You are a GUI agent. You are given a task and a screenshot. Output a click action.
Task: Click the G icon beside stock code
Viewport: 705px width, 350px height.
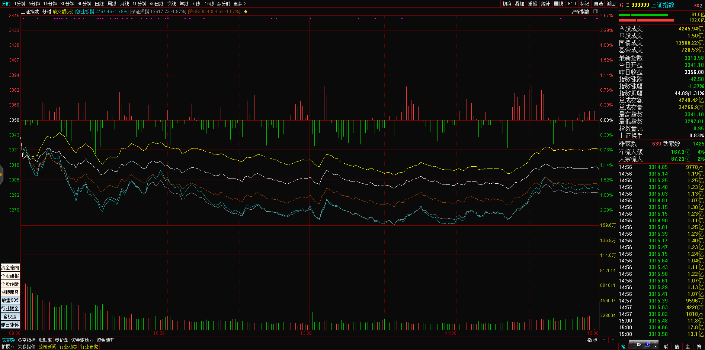pyautogui.click(x=622, y=5)
